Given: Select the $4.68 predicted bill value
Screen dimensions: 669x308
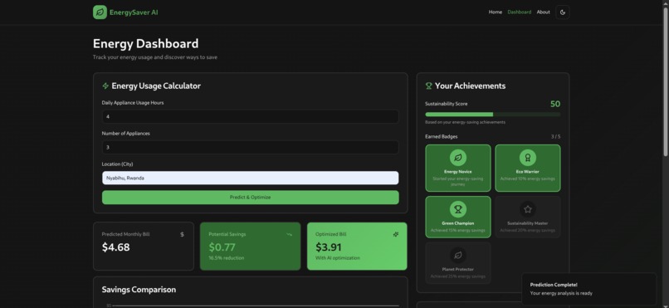Looking at the screenshot, I should (115, 247).
